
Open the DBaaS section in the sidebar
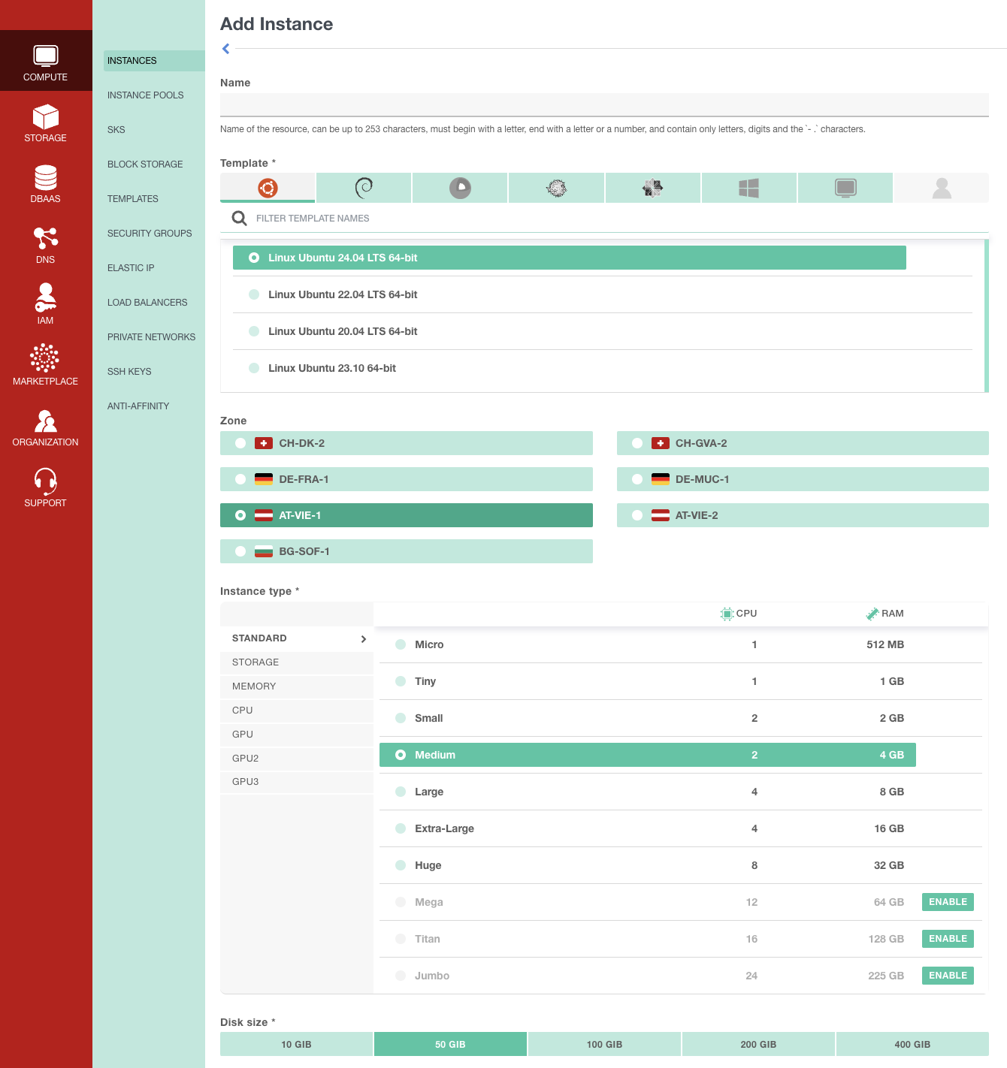45,183
